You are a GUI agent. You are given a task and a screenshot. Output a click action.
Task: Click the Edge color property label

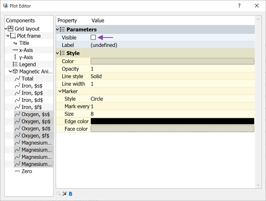(76, 121)
